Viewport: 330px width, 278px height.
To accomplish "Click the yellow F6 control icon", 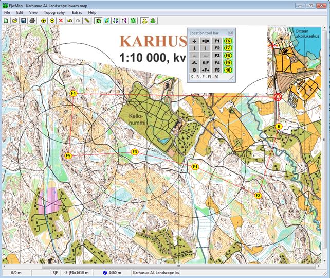I will pos(228,41).
